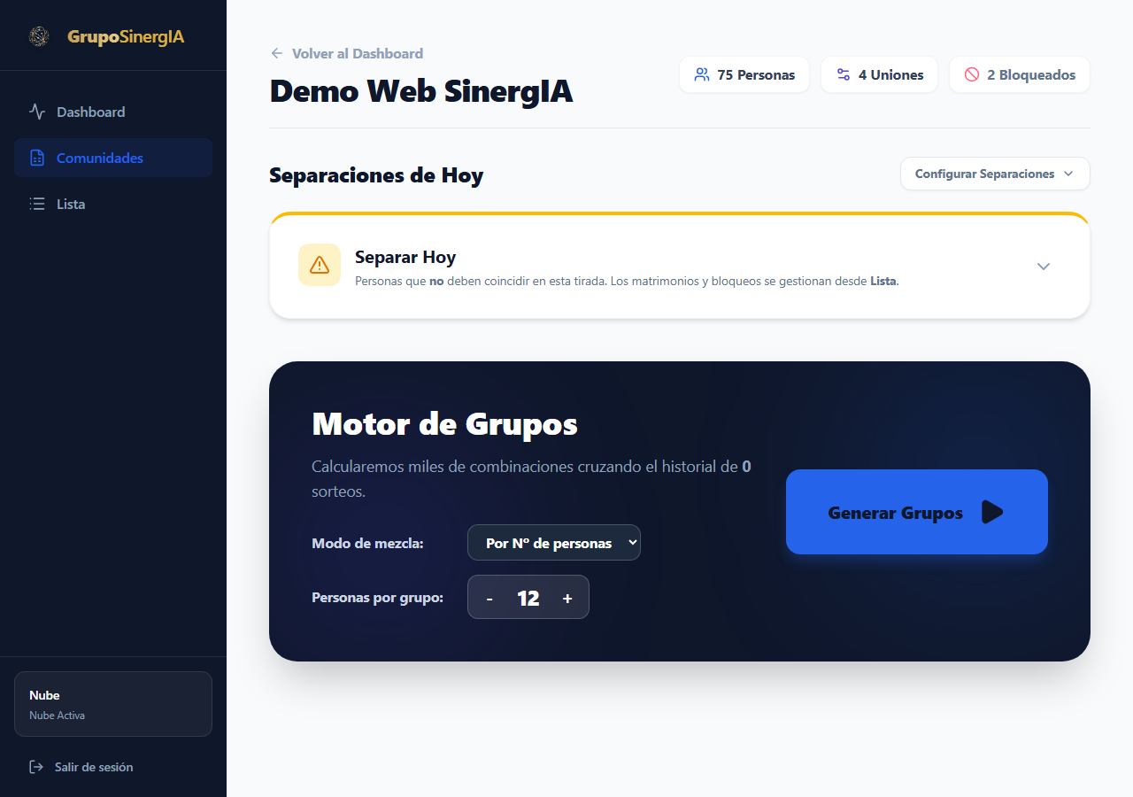Screen dimensions: 1133x797
Task: Click the GrupoSinergIA logo icon
Action: 39,36
